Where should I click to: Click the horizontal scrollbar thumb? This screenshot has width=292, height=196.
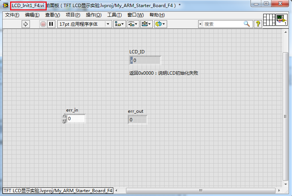[x=200, y=190]
